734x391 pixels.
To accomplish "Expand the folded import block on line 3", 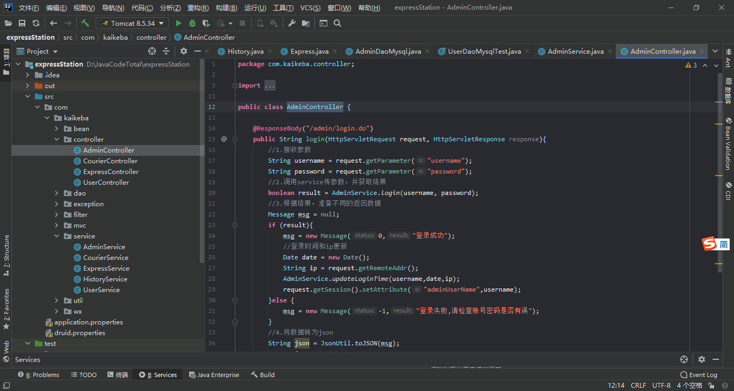I will click(235, 85).
